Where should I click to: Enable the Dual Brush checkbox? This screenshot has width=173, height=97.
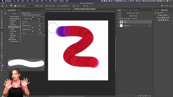pos(9,25)
